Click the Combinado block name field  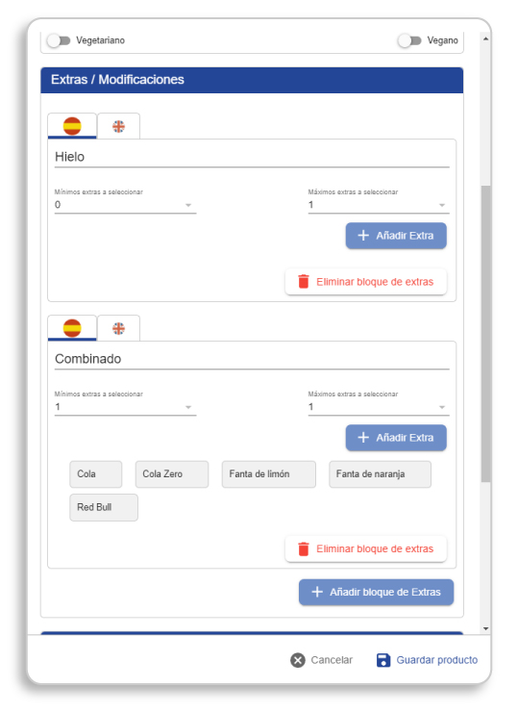click(x=252, y=359)
